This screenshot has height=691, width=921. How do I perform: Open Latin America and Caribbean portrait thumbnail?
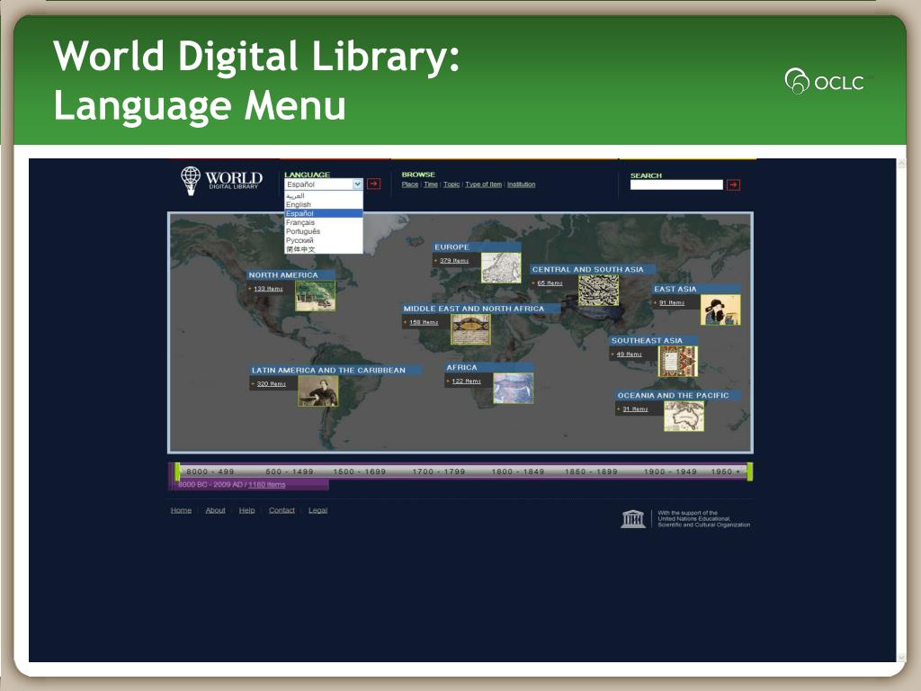pyautogui.click(x=318, y=390)
